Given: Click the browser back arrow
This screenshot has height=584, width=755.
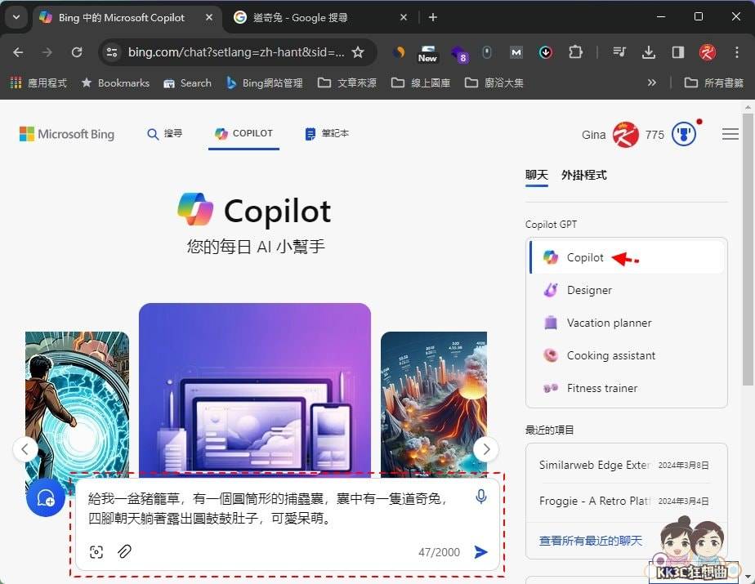Looking at the screenshot, I should pos(18,52).
